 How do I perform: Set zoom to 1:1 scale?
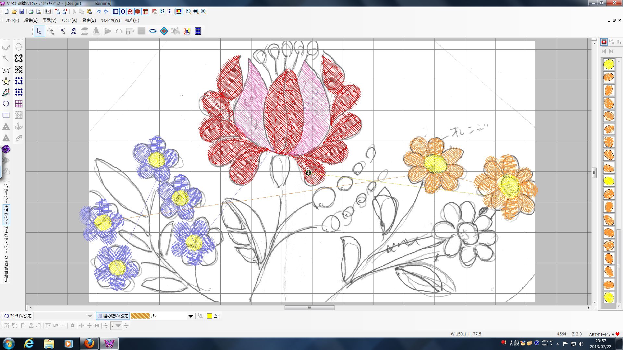pyautogui.click(x=196, y=11)
